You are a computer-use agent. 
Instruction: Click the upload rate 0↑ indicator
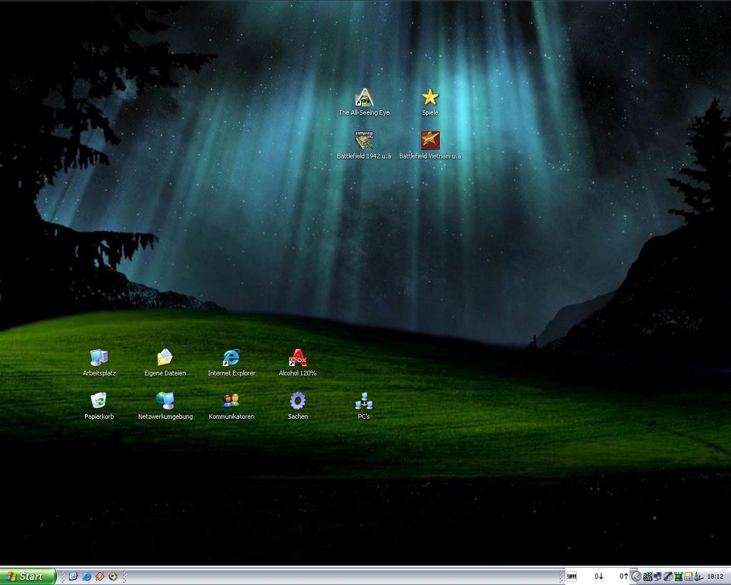pyautogui.click(x=624, y=577)
